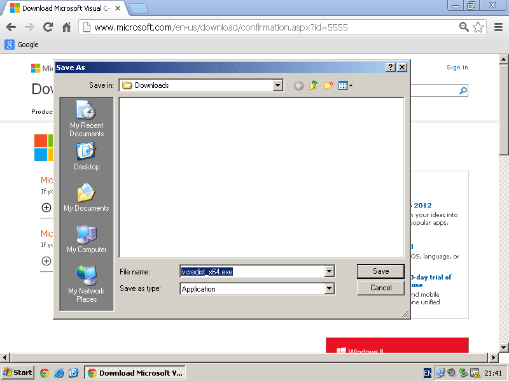Click the Microsoft page search magnifier
This screenshot has width=509, height=382.
[x=463, y=90]
